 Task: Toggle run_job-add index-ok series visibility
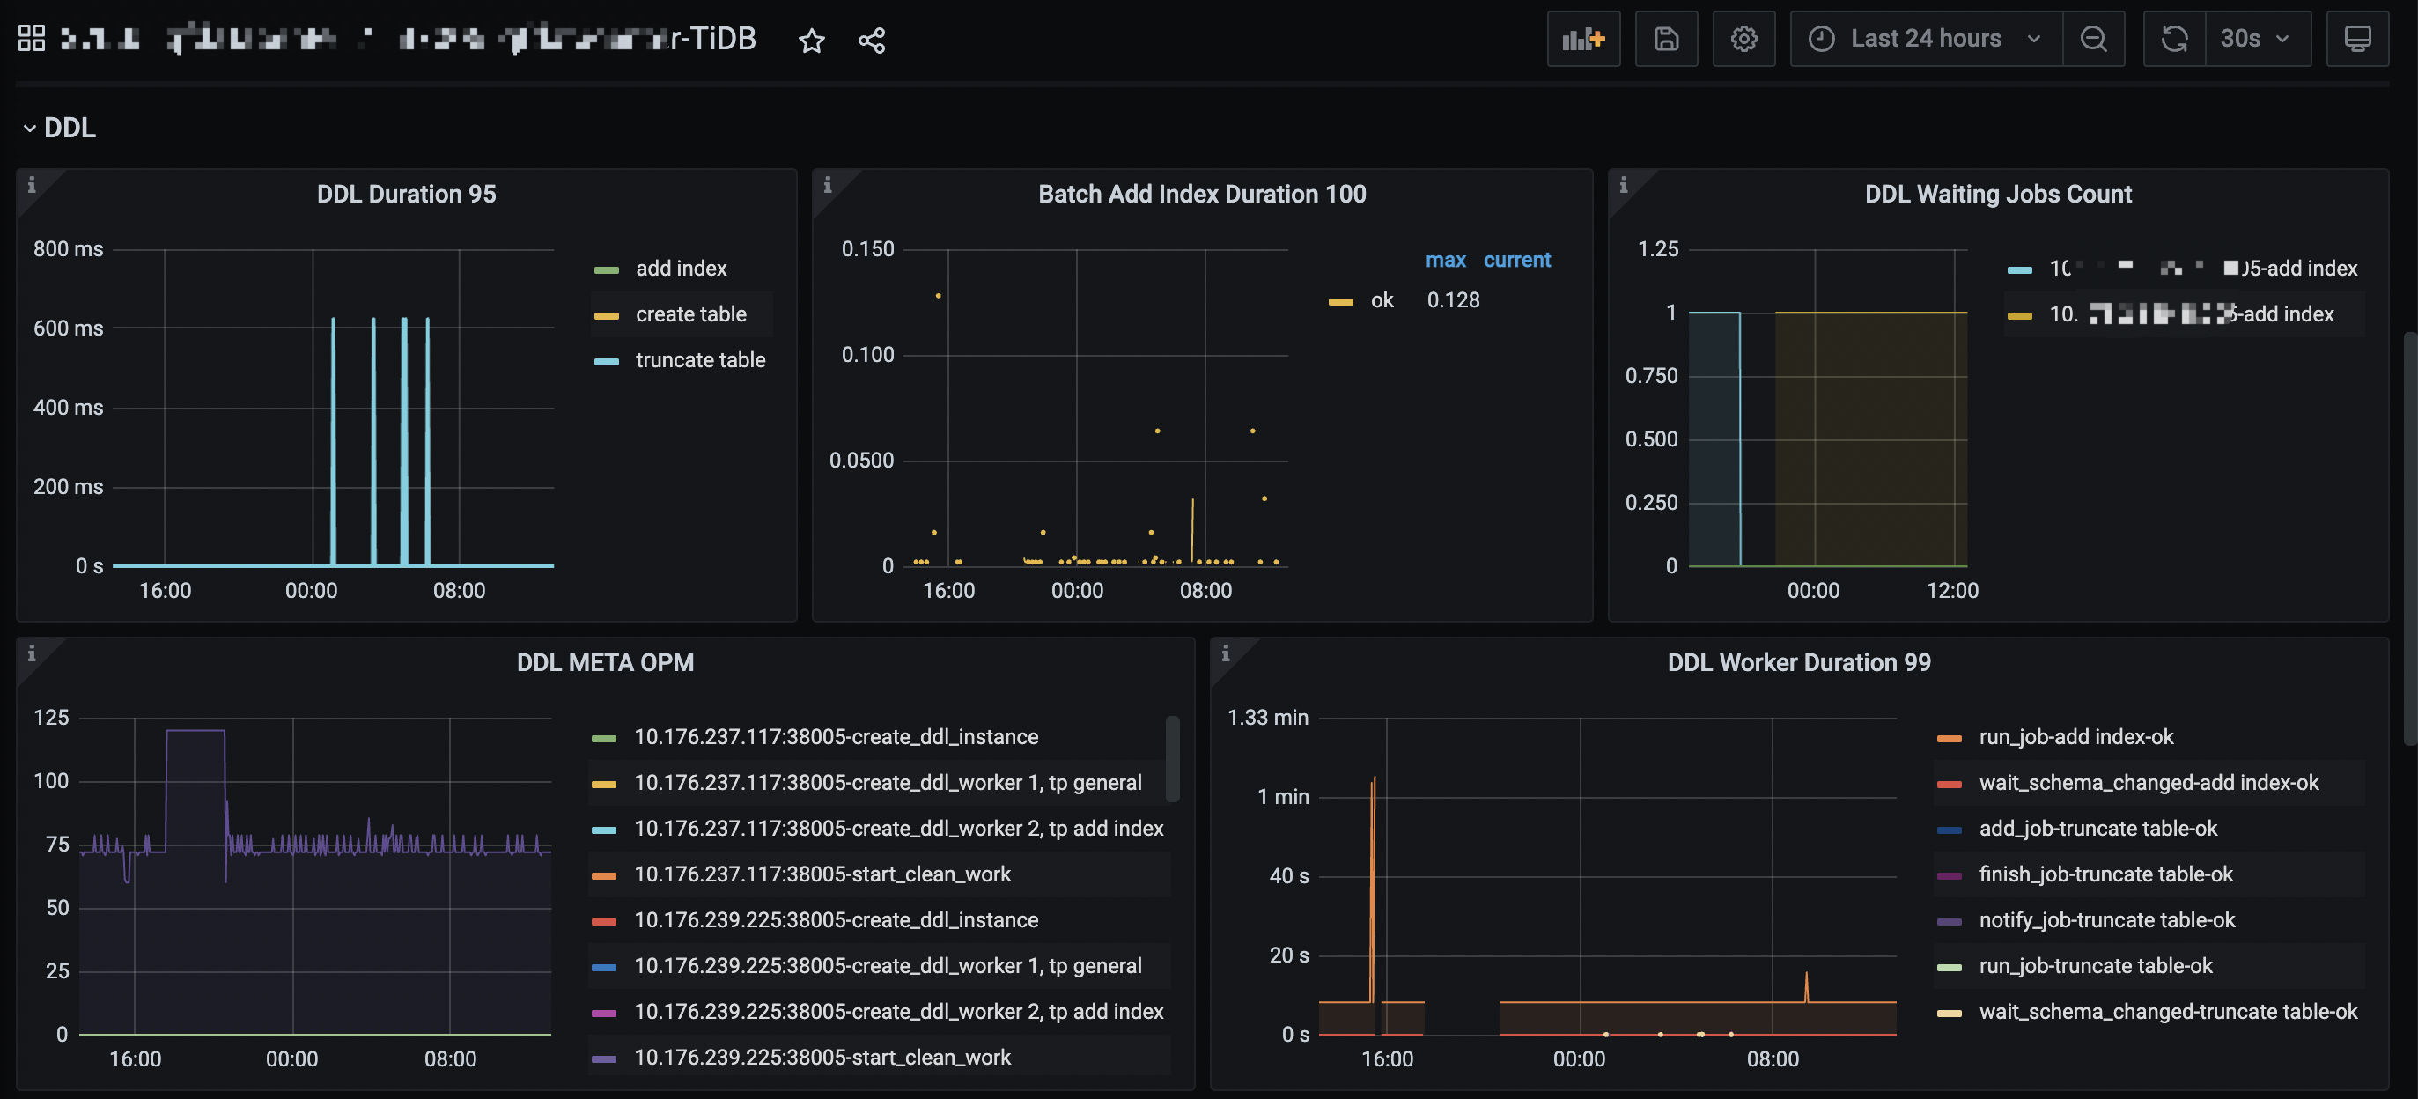pyautogui.click(x=2075, y=737)
